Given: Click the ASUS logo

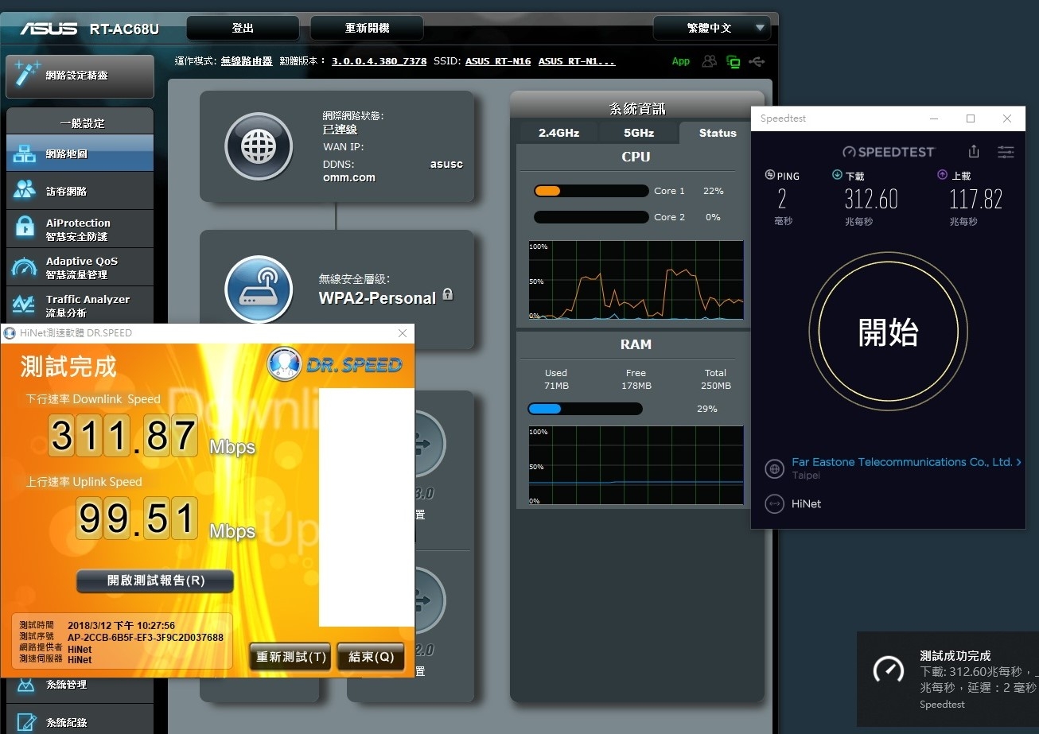Looking at the screenshot, I should pos(49,29).
